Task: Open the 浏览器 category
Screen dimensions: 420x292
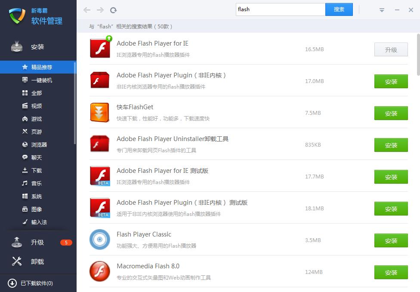Action: (x=39, y=144)
